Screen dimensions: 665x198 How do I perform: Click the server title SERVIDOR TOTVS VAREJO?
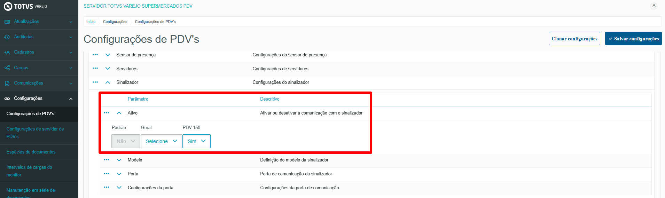pos(138,6)
